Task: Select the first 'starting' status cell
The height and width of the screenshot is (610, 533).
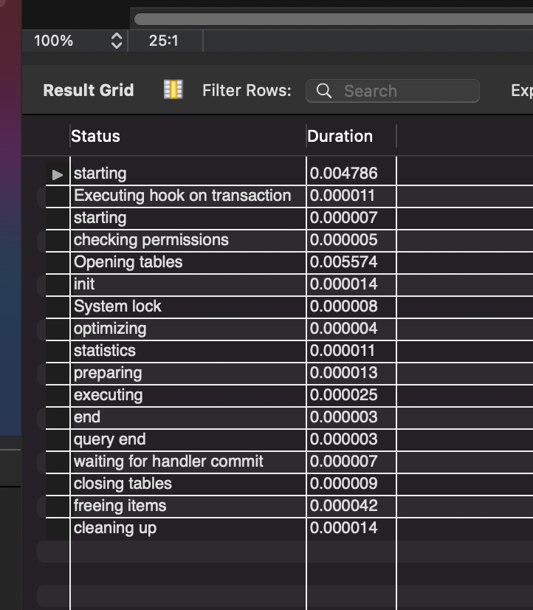Action: [188, 174]
